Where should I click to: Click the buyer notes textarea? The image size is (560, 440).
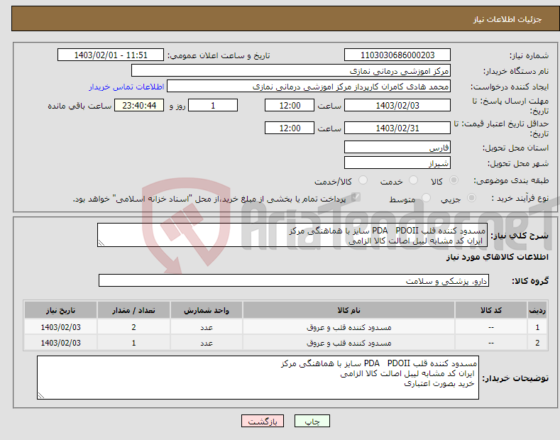pyautogui.click(x=258, y=378)
